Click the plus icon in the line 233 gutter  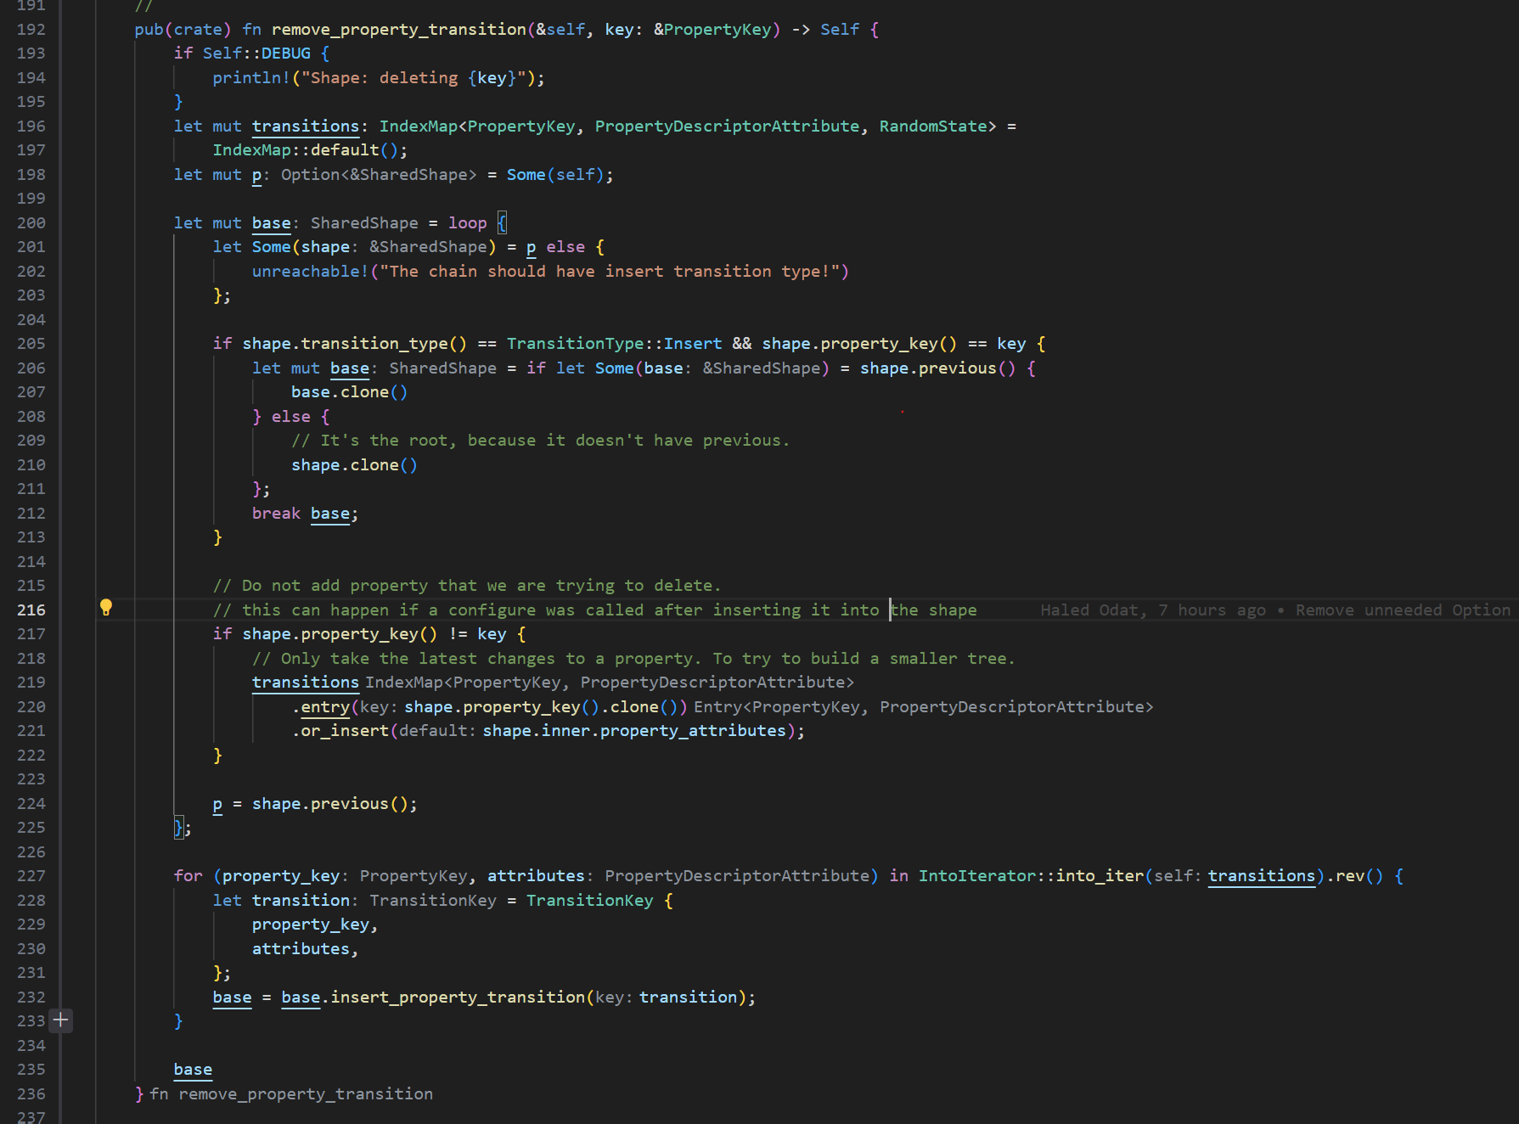click(x=59, y=1020)
